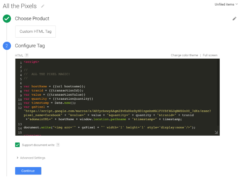This screenshot has width=240, height=177.
Task: Select the Custom HTML Tag product
Action: click(35, 31)
